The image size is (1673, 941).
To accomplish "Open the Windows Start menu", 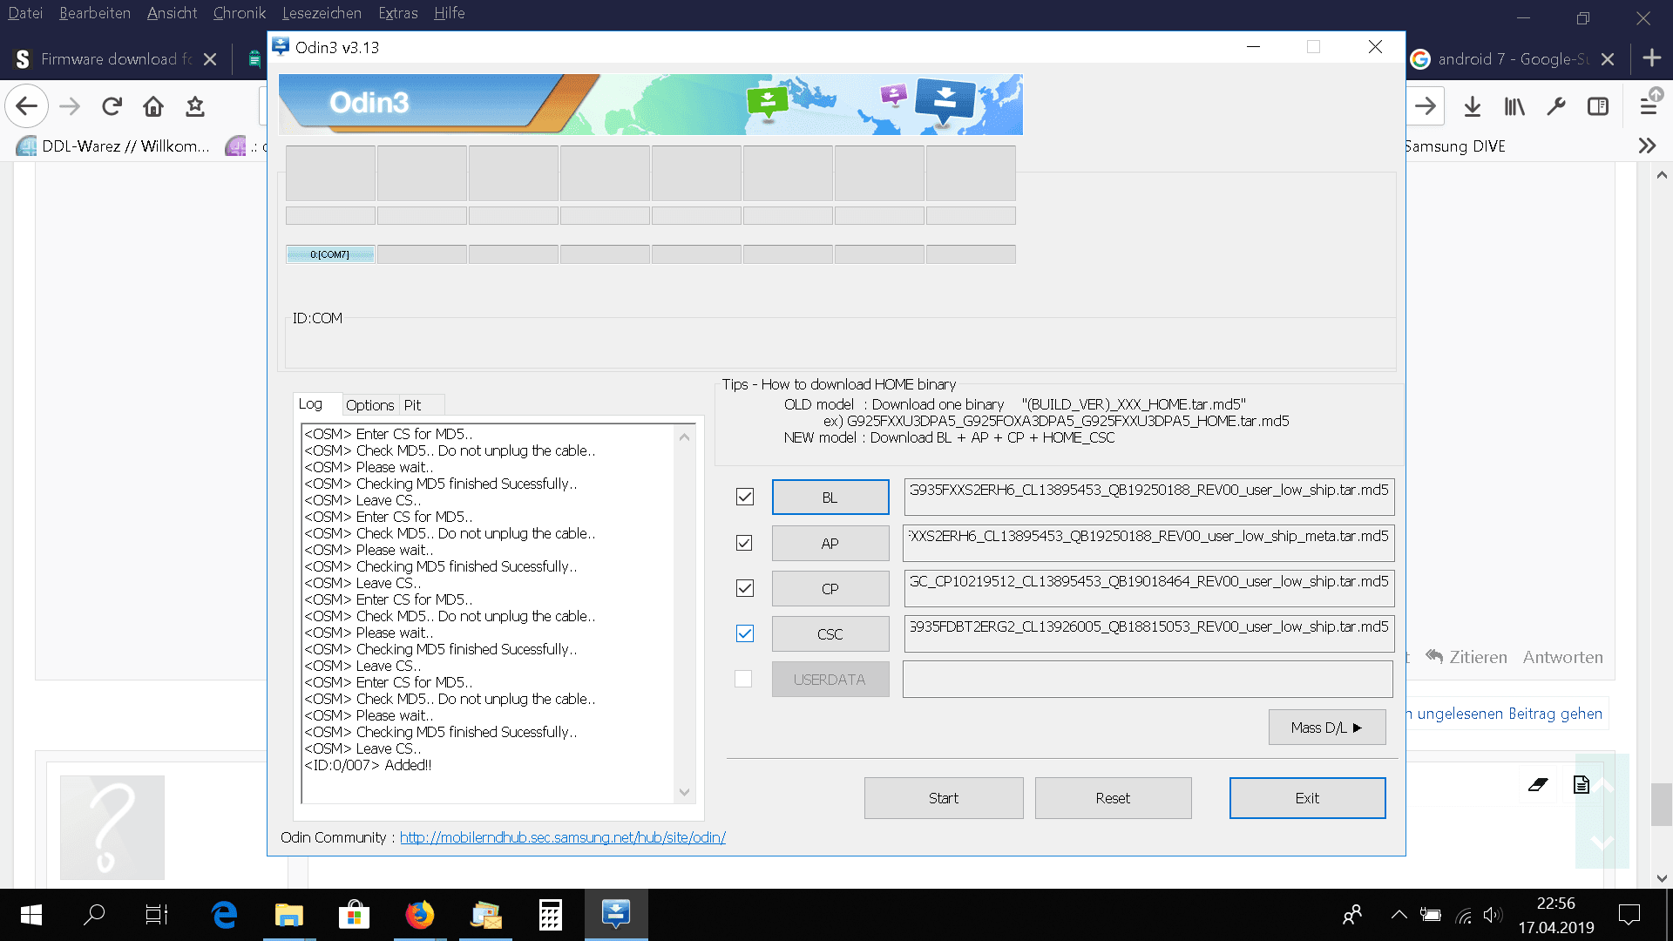I will (31, 915).
